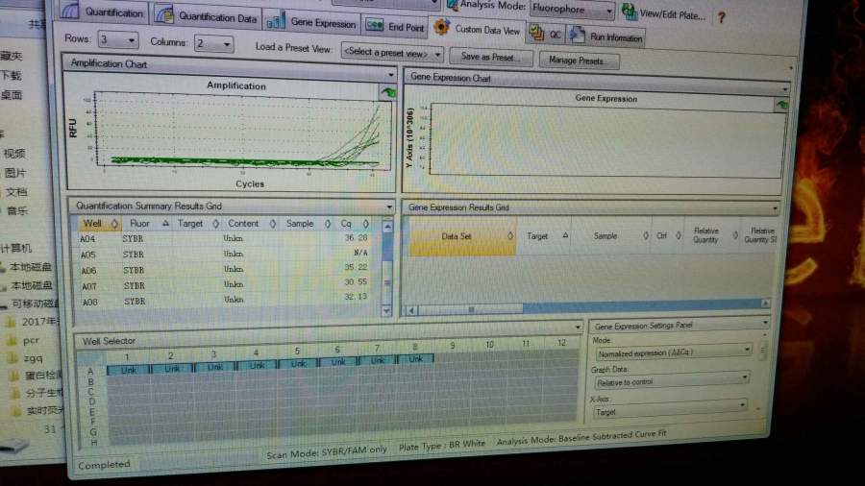Click the Gene Expression bar chart icon
865x486 pixels.
coord(275,21)
